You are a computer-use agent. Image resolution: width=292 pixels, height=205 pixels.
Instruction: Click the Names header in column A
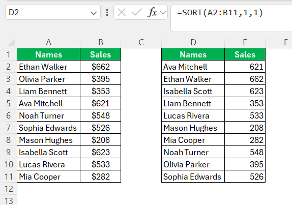pyautogui.click(x=49, y=54)
